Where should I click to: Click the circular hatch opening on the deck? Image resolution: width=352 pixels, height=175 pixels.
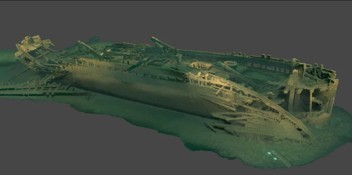pos(200,64)
